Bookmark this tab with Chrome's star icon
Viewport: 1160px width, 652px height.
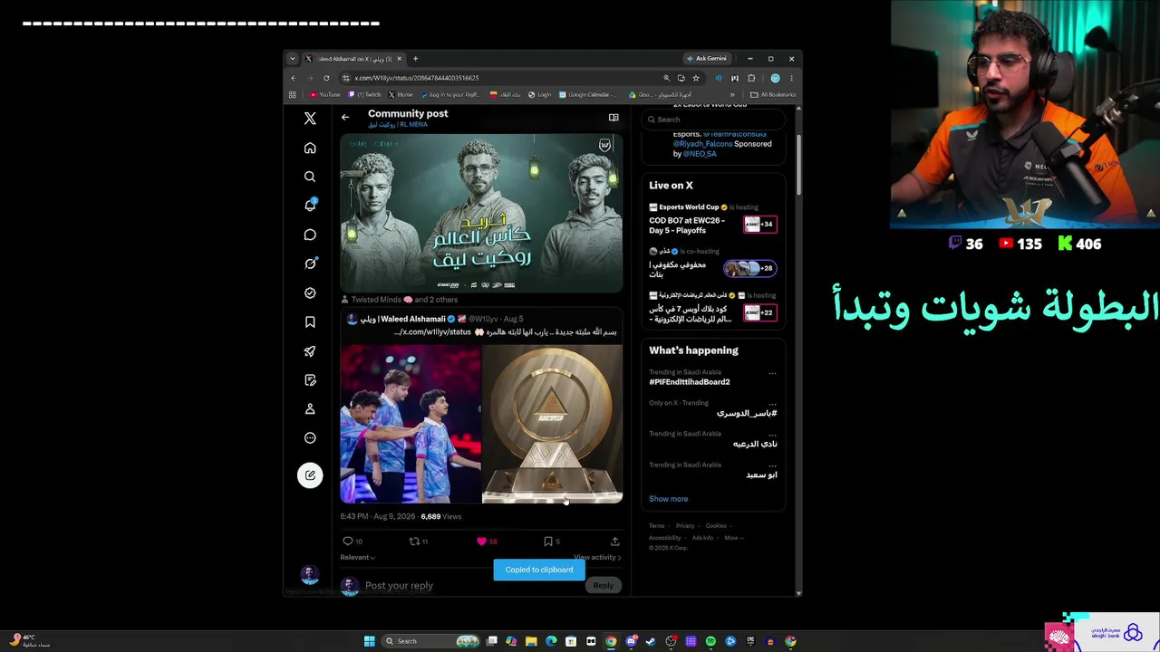(x=696, y=78)
